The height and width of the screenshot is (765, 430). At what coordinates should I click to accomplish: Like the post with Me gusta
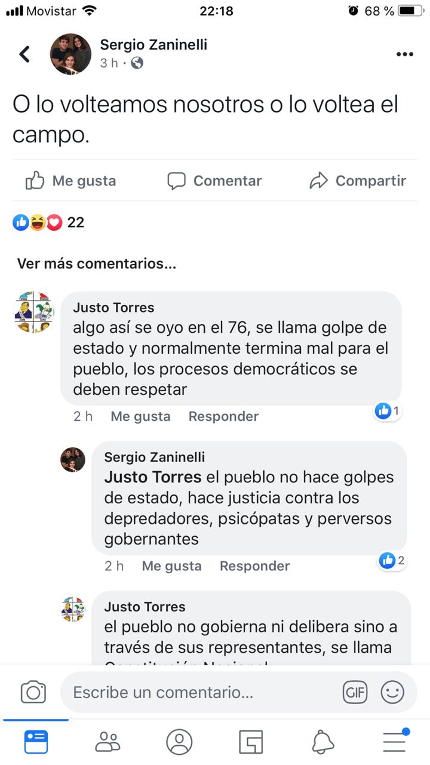(x=70, y=180)
